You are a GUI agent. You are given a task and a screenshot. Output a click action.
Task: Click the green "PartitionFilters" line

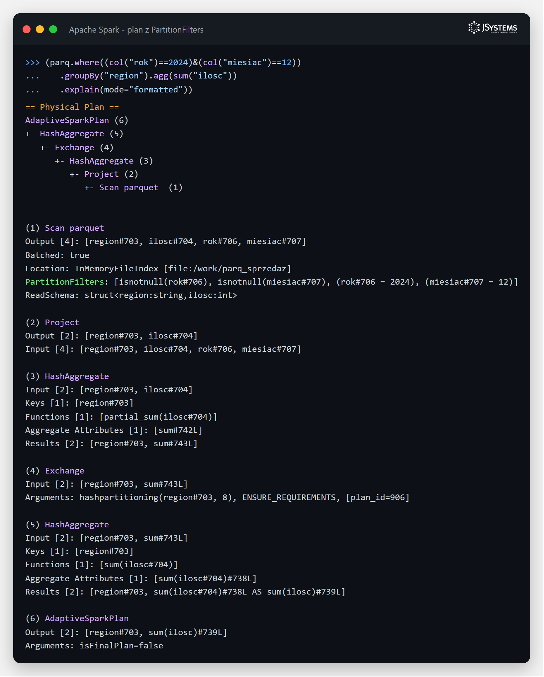(x=272, y=282)
